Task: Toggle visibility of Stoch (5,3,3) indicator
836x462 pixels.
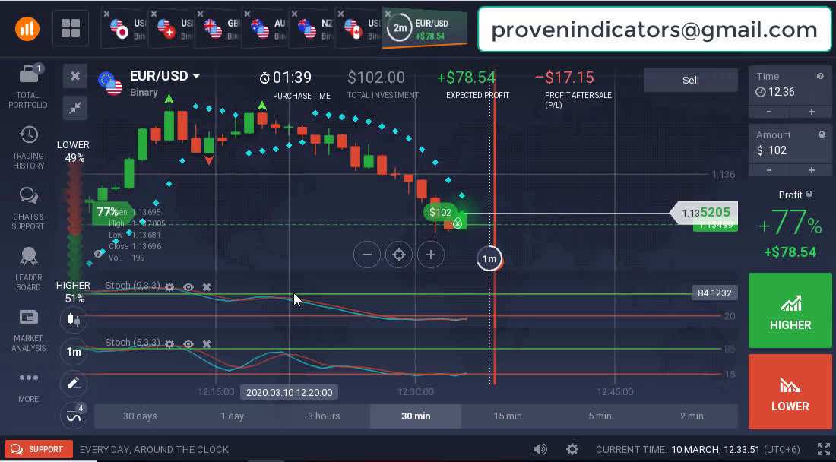Action: (188, 344)
